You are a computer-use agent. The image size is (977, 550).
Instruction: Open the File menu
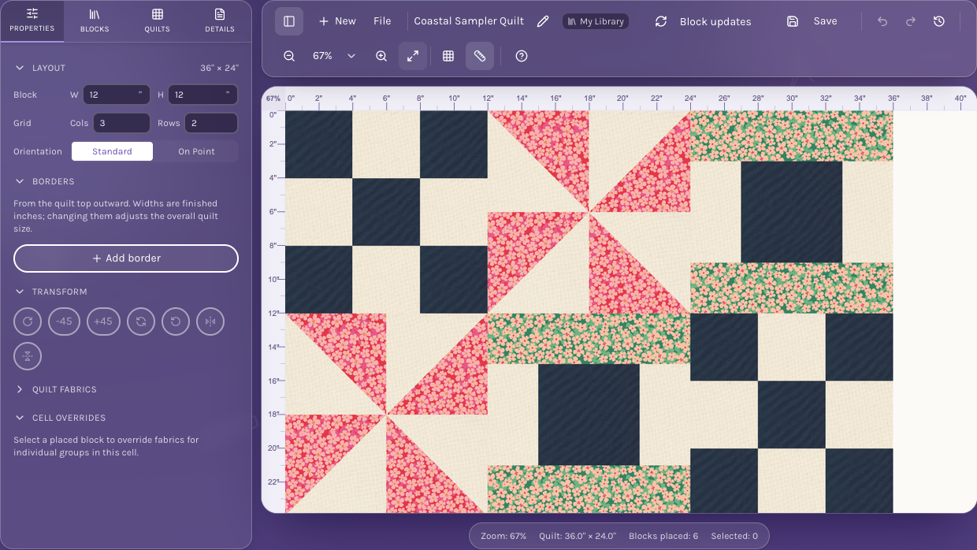382,21
